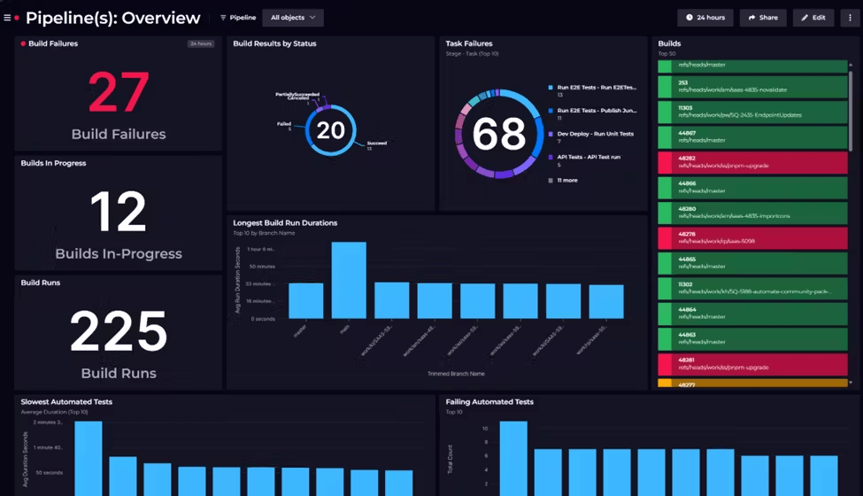Click the share arrow icon

(751, 18)
